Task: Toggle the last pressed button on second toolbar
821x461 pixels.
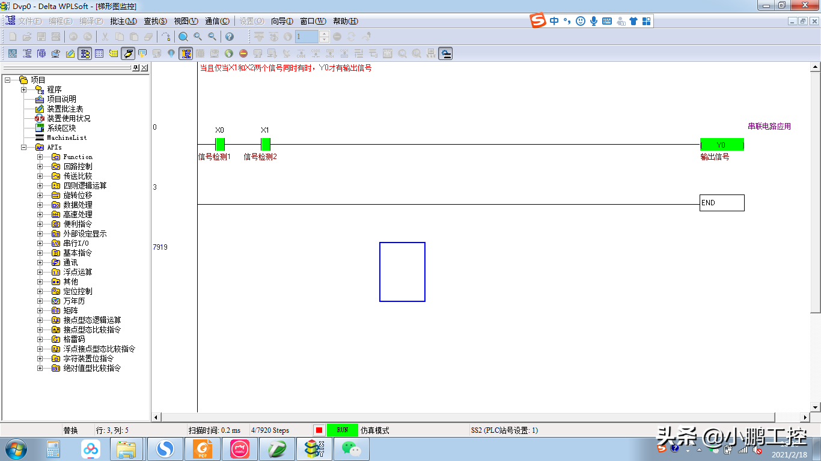Action: tap(445, 53)
